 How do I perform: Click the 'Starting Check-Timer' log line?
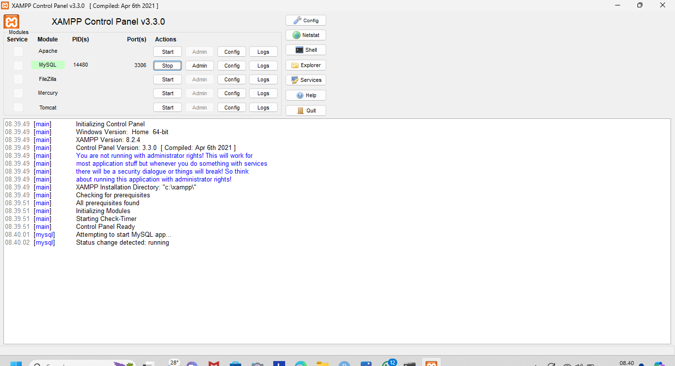106,219
